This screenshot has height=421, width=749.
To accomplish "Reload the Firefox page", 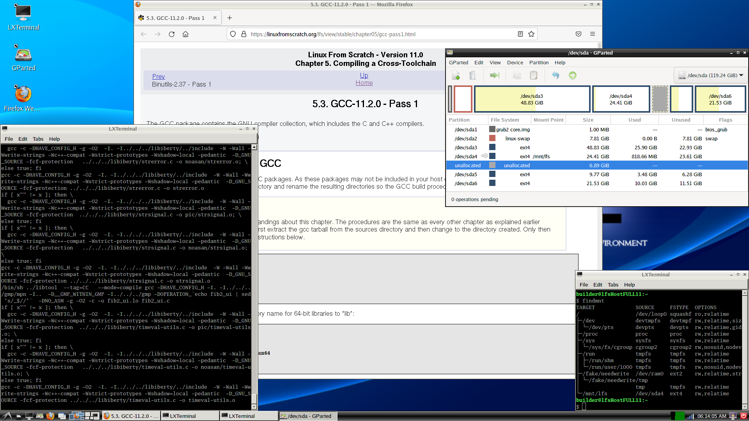I will coord(172,34).
